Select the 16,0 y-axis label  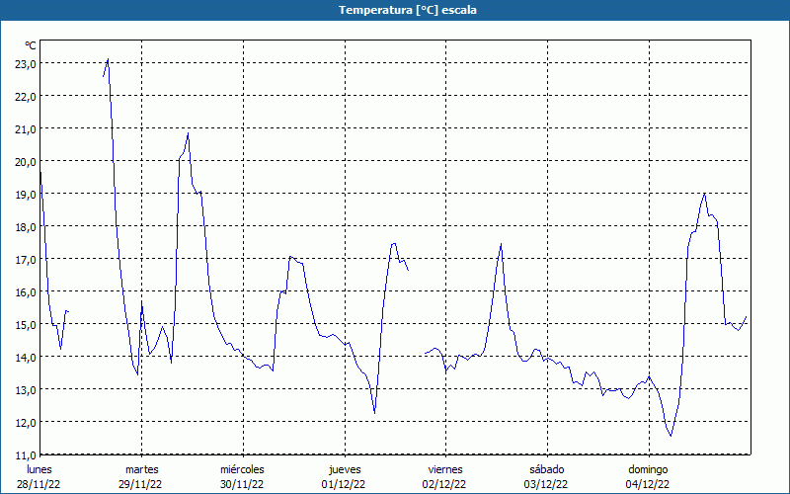point(27,291)
